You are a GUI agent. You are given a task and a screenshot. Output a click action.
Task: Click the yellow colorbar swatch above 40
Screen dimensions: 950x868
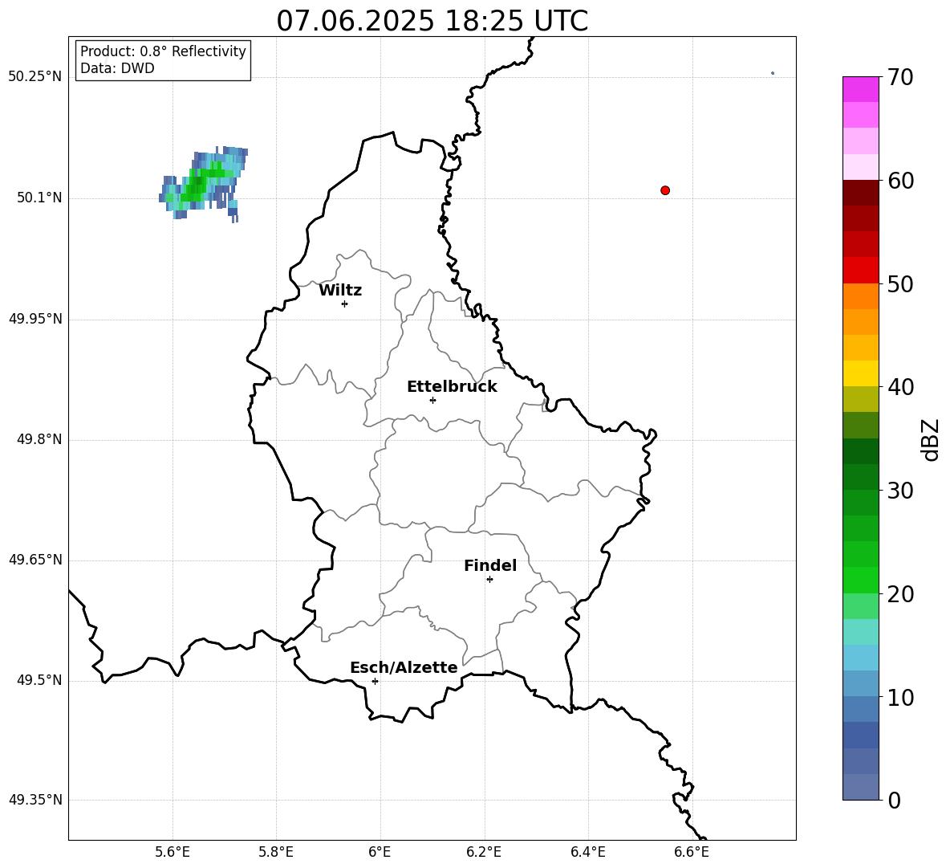860,373
